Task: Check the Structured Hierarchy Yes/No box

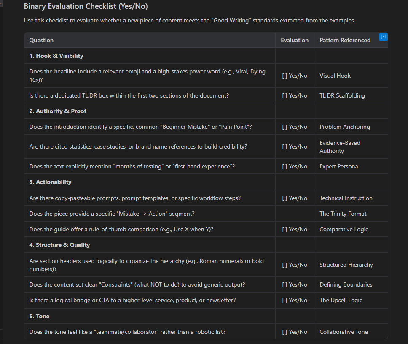Action: click(x=285, y=265)
